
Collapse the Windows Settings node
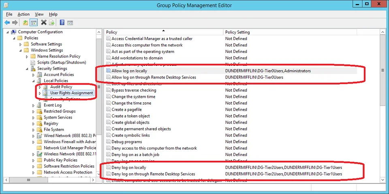click(21, 51)
